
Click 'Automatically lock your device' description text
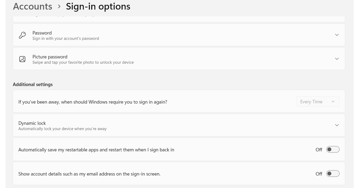(62, 129)
